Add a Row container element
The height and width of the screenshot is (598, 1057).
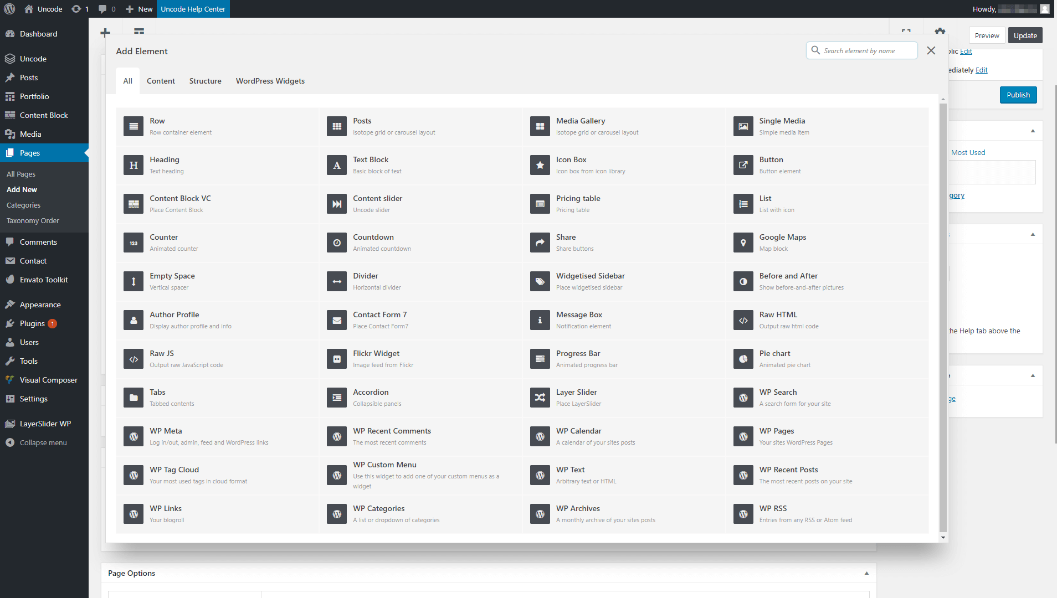217,126
